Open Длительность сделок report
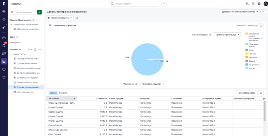268x136 pixels. click(26, 78)
